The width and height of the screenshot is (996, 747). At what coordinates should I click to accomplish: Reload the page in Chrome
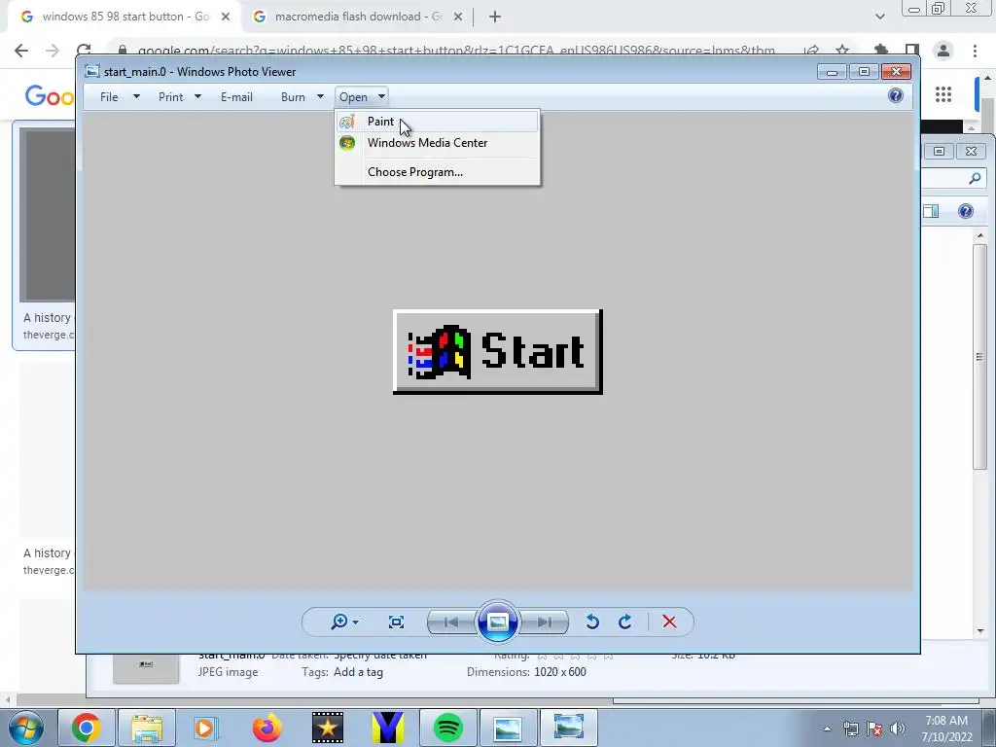pyautogui.click(x=84, y=51)
